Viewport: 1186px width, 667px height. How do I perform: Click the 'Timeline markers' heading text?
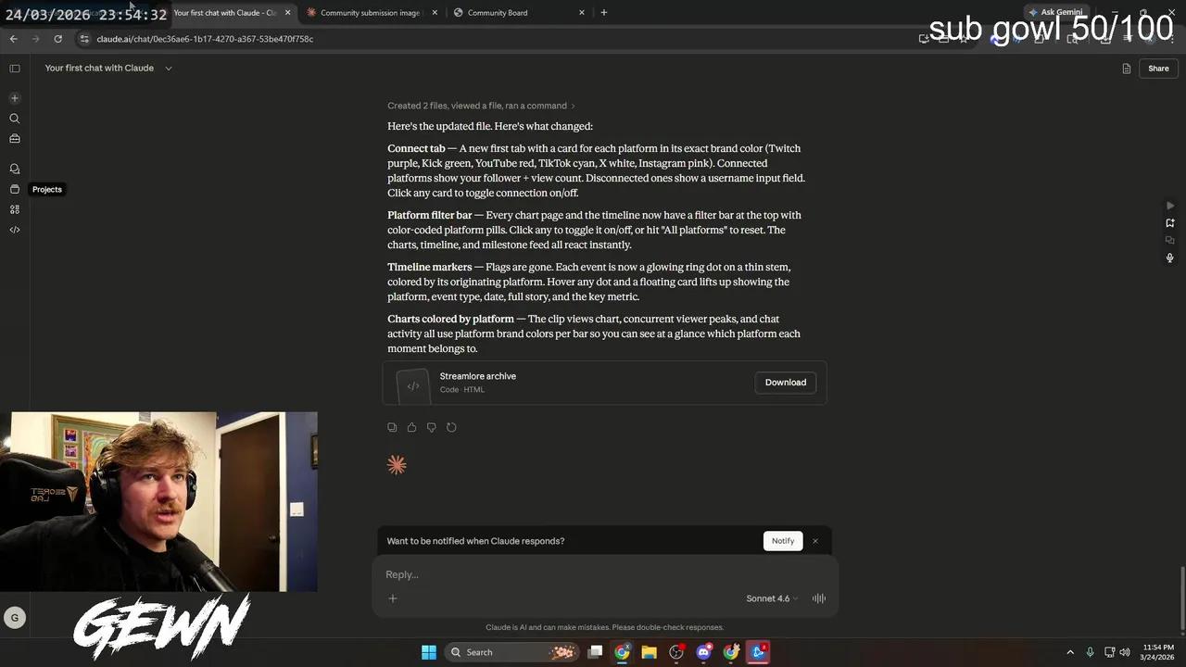(430, 267)
